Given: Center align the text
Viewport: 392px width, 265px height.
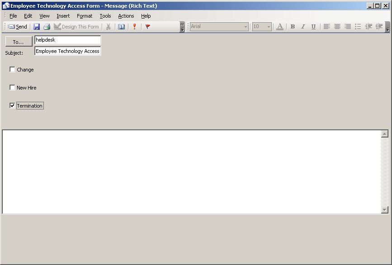Looking at the screenshot, I should coord(337,27).
